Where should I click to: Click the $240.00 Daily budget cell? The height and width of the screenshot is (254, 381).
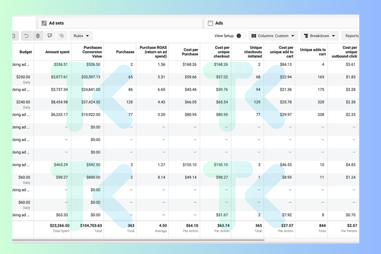pos(23,104)
